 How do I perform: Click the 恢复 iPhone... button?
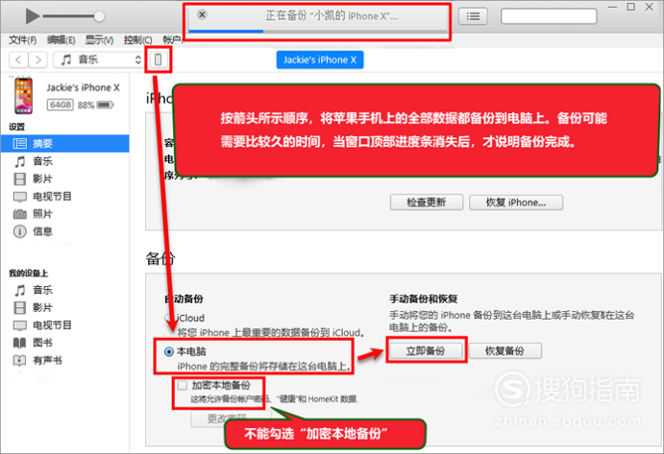[x=516, y=203]
